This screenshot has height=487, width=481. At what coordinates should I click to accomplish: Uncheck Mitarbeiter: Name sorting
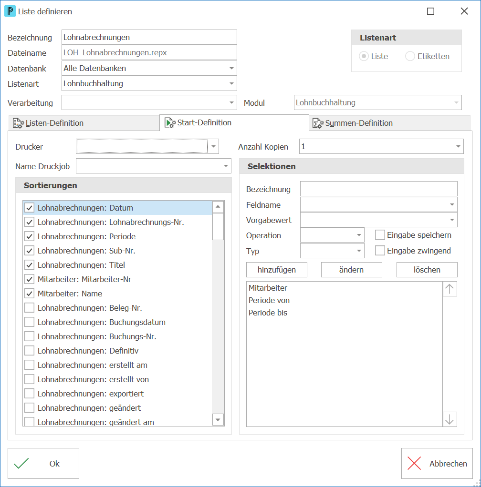tap(30, 294)
